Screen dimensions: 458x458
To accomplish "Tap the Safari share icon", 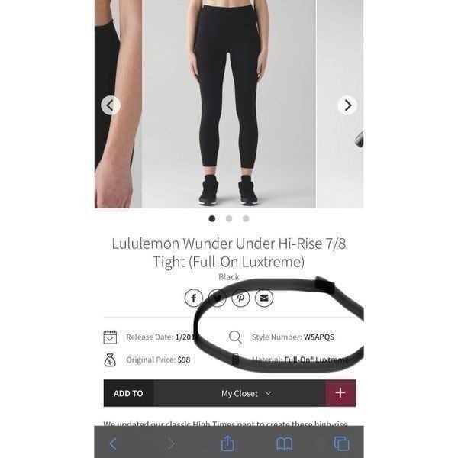I will coord(227,443).
